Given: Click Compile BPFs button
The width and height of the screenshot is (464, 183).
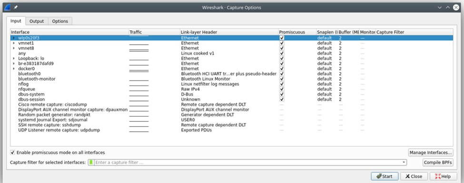Looking at the screenshot, I should tap(438, 162).
